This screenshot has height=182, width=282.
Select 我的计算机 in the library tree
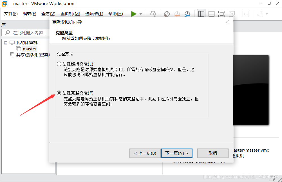(27, 43)
